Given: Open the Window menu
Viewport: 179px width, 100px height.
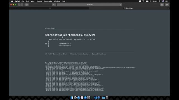Looking at the screenshot, I should (57, 1).
